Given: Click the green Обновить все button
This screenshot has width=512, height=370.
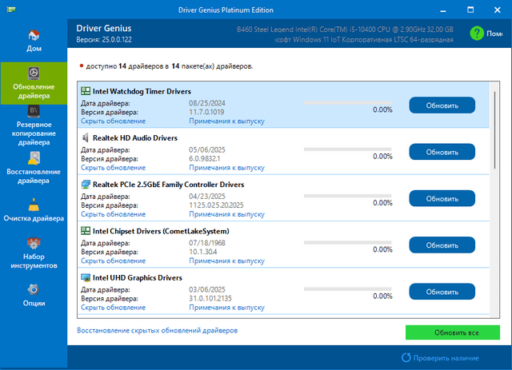Looking at the screenshot, I should click(452, 332).
